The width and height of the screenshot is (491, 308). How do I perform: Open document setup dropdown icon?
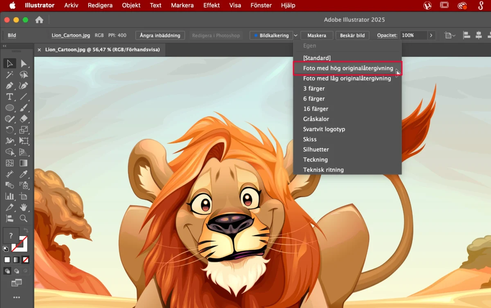point(450,36)
